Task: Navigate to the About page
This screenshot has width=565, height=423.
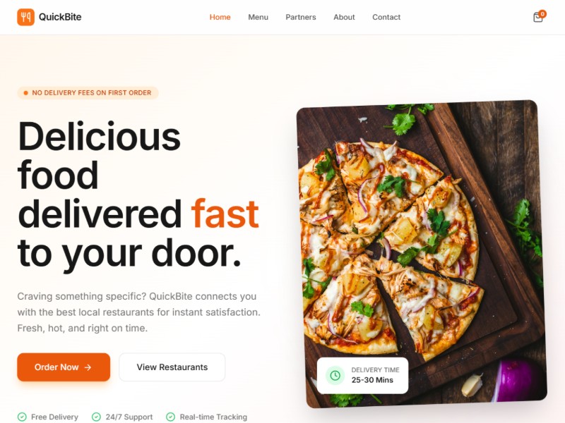Action: tap(344, 17)
